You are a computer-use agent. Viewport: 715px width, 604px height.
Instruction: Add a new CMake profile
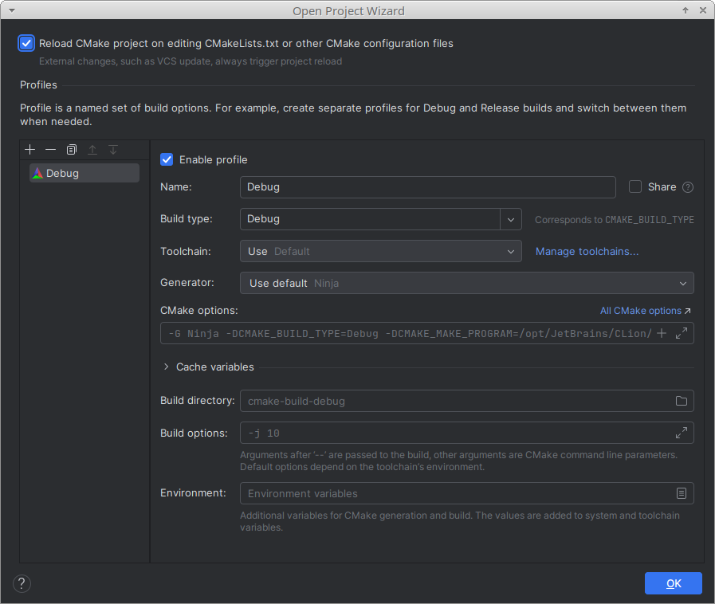pos(30,150)
